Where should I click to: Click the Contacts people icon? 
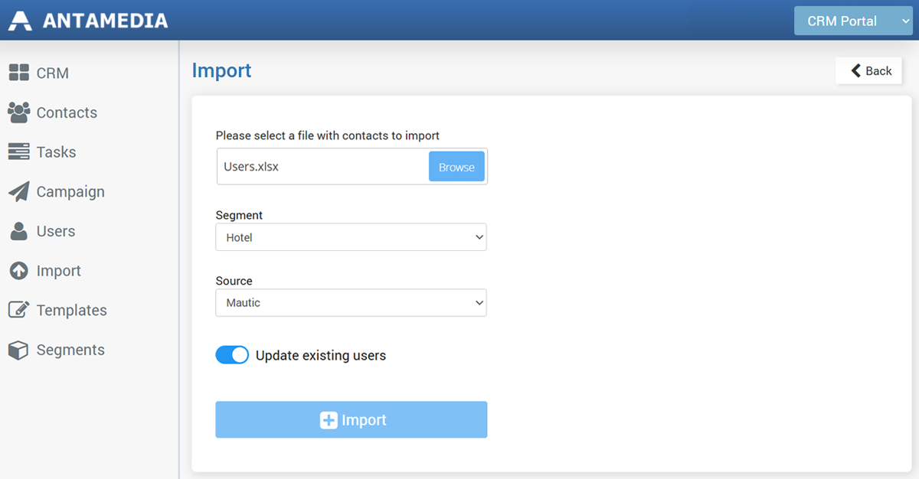click(x=18, y=112)
